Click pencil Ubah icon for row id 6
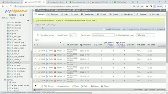Viewport: 168px width, 94px height. coord(39,68)
